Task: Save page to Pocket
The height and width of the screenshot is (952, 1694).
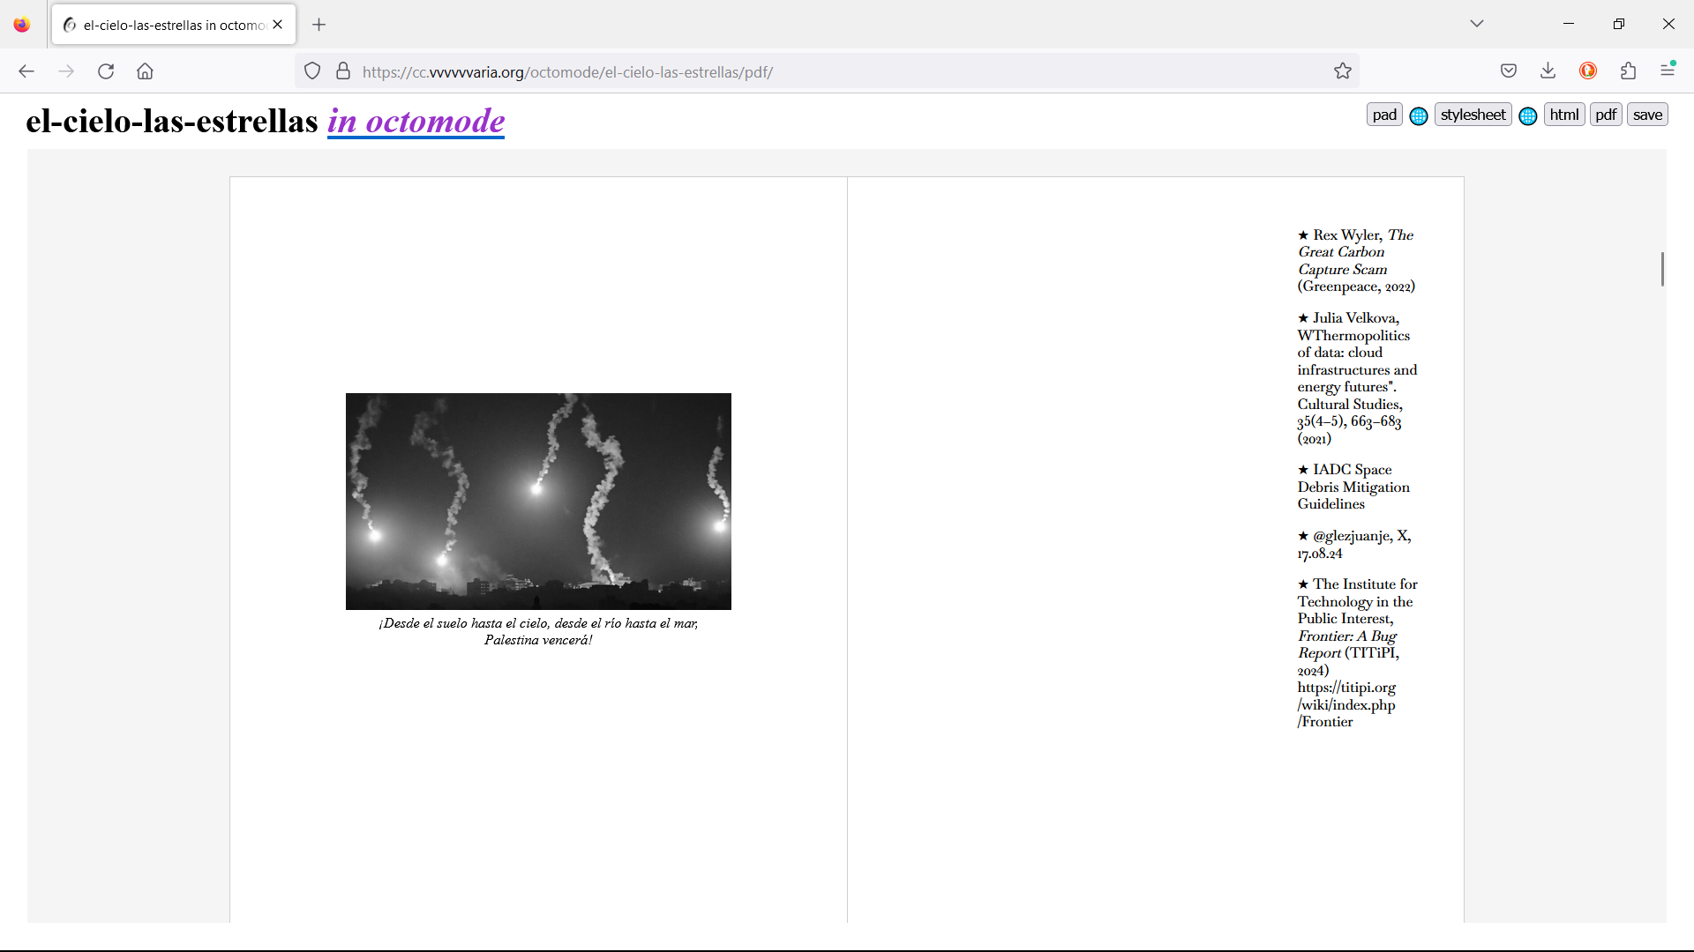Action: (x=1509, y=71)
